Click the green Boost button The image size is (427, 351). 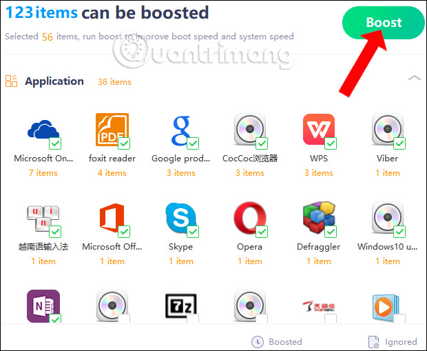click(384, 23)
